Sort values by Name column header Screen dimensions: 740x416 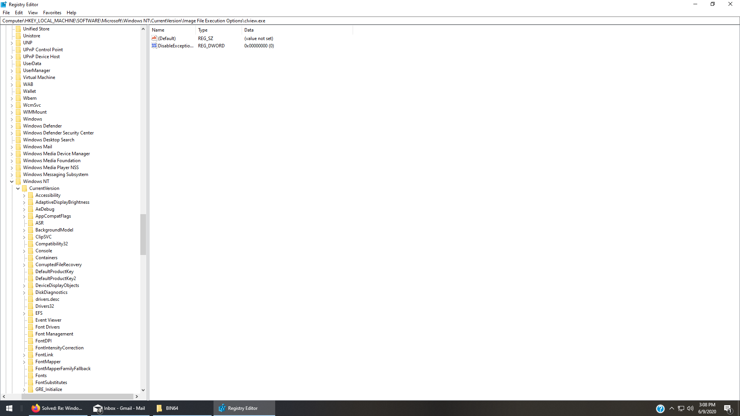[x=173, y=30]
